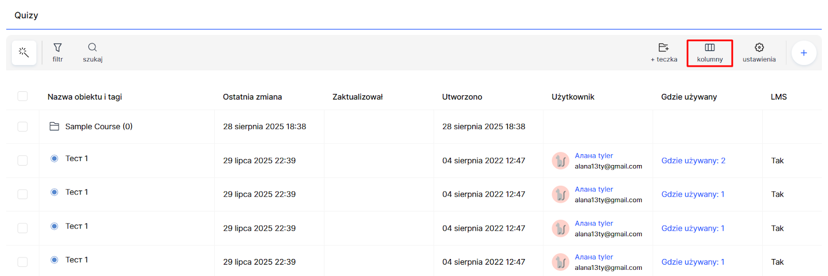This screenshot has width=828, height=276.
Task: Sort by Utworzono column header
Action: click(462, 97)
